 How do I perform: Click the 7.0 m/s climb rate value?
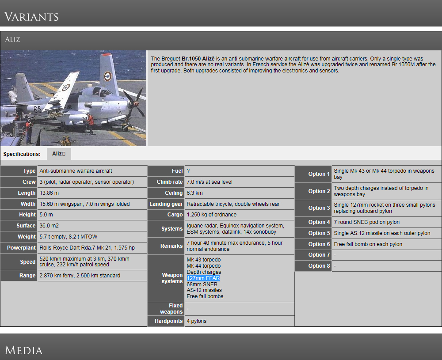(210, 182)
